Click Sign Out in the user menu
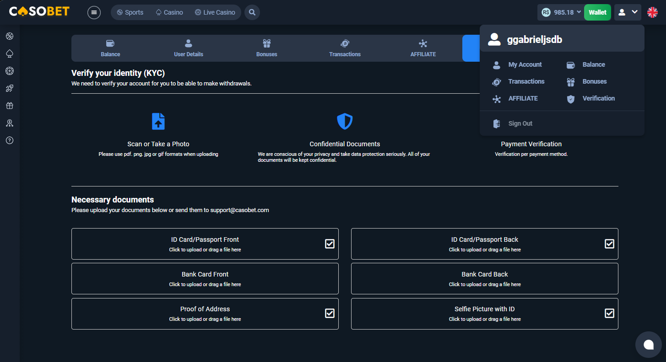The height and width of the screenshot is (362, 666). tap(512, 123)
